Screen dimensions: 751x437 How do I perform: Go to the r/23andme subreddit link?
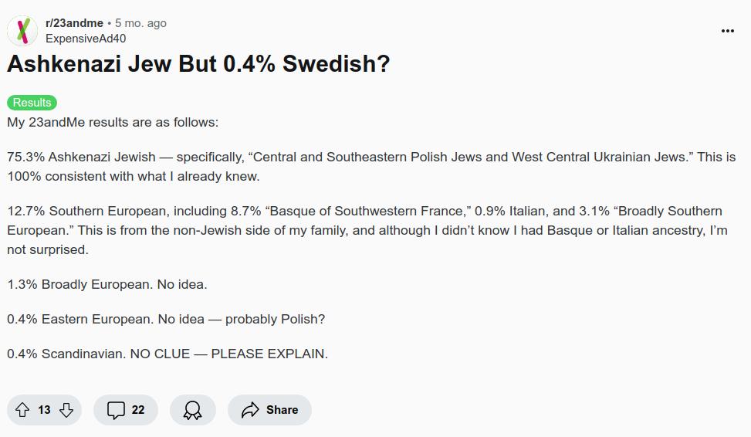pos(74,23)
